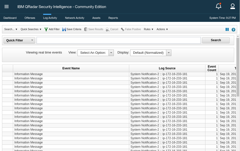The width and height of the screenshot is (240, 151).
Task: Open the notification bell alerts
Action: 219,6
